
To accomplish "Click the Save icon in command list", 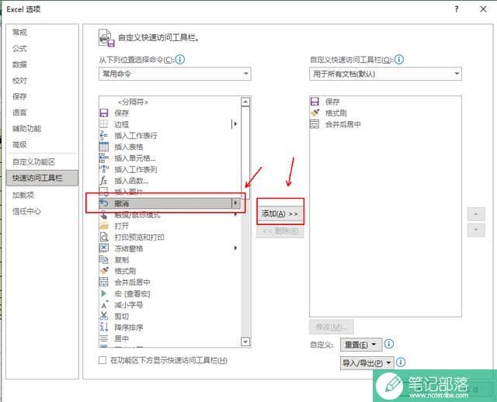I will click(x=104, y=113).
